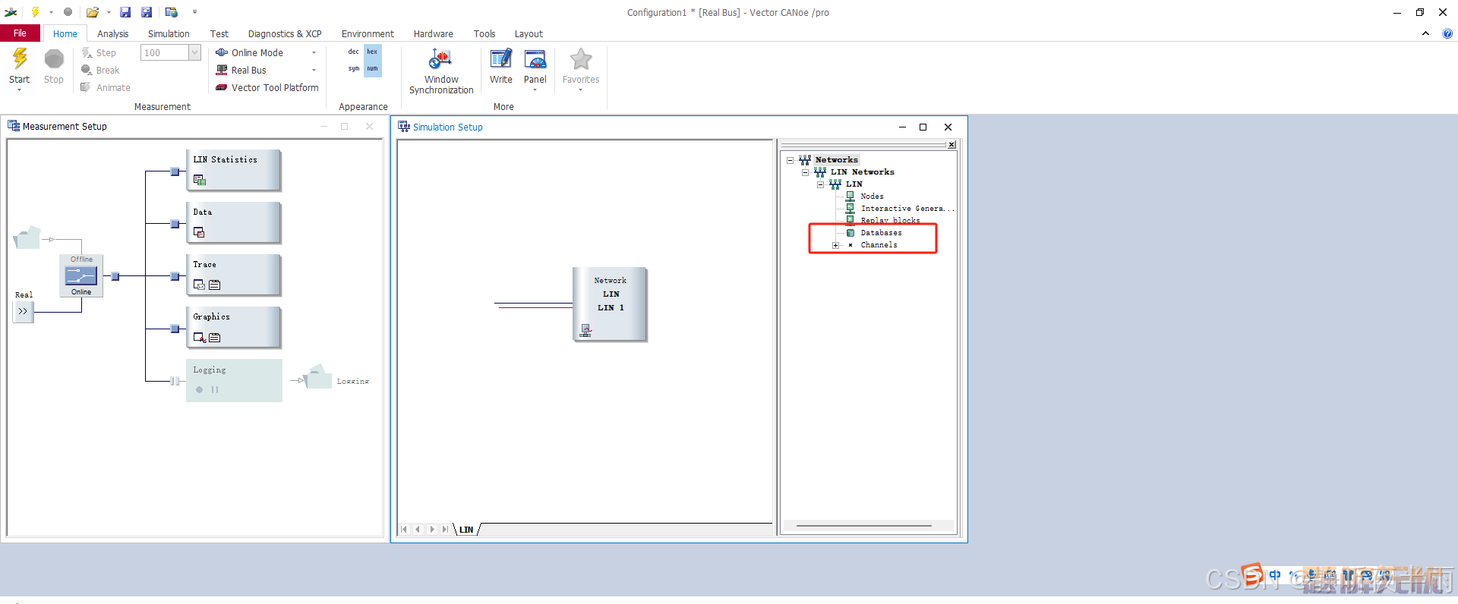This screenshot has width=1458, height=604.
Task: Click the open configuration folder icon
Action: pos(93,12)
